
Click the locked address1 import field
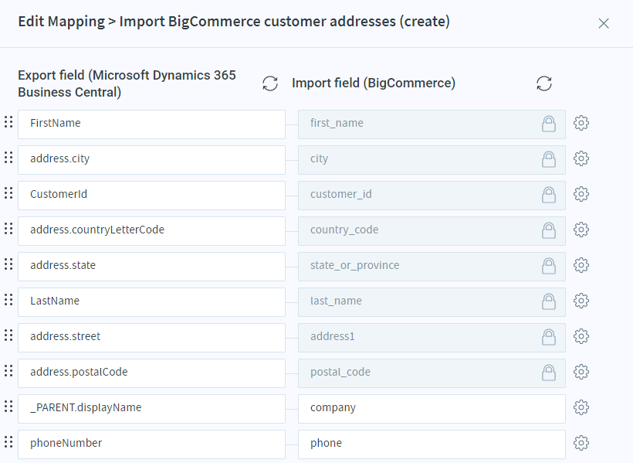[432, 338]
